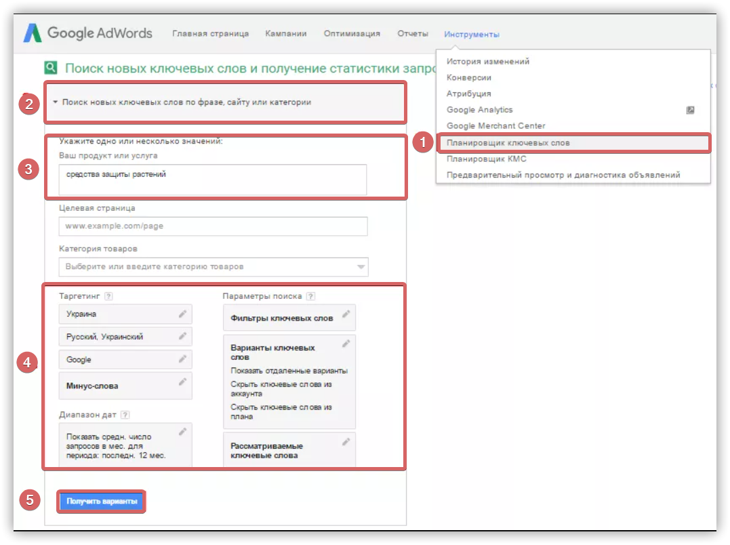
Task: Click the Google network row
Action: pyautogui.click(x=125, y=359)
